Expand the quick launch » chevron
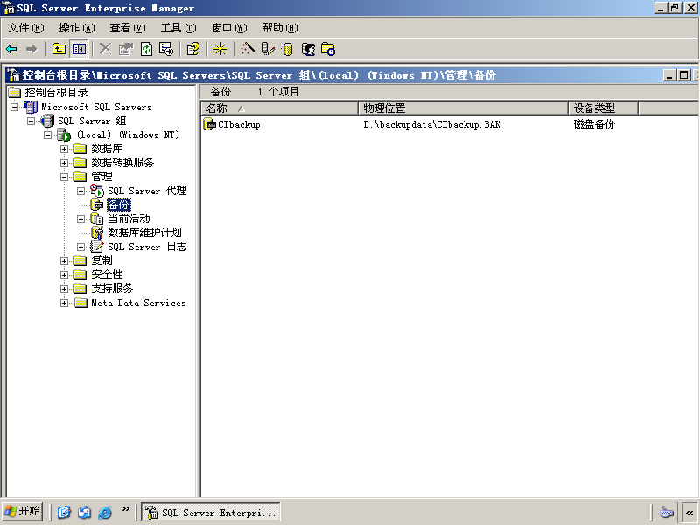The width and height of the screenshot is (700, 525). point(126,509)
